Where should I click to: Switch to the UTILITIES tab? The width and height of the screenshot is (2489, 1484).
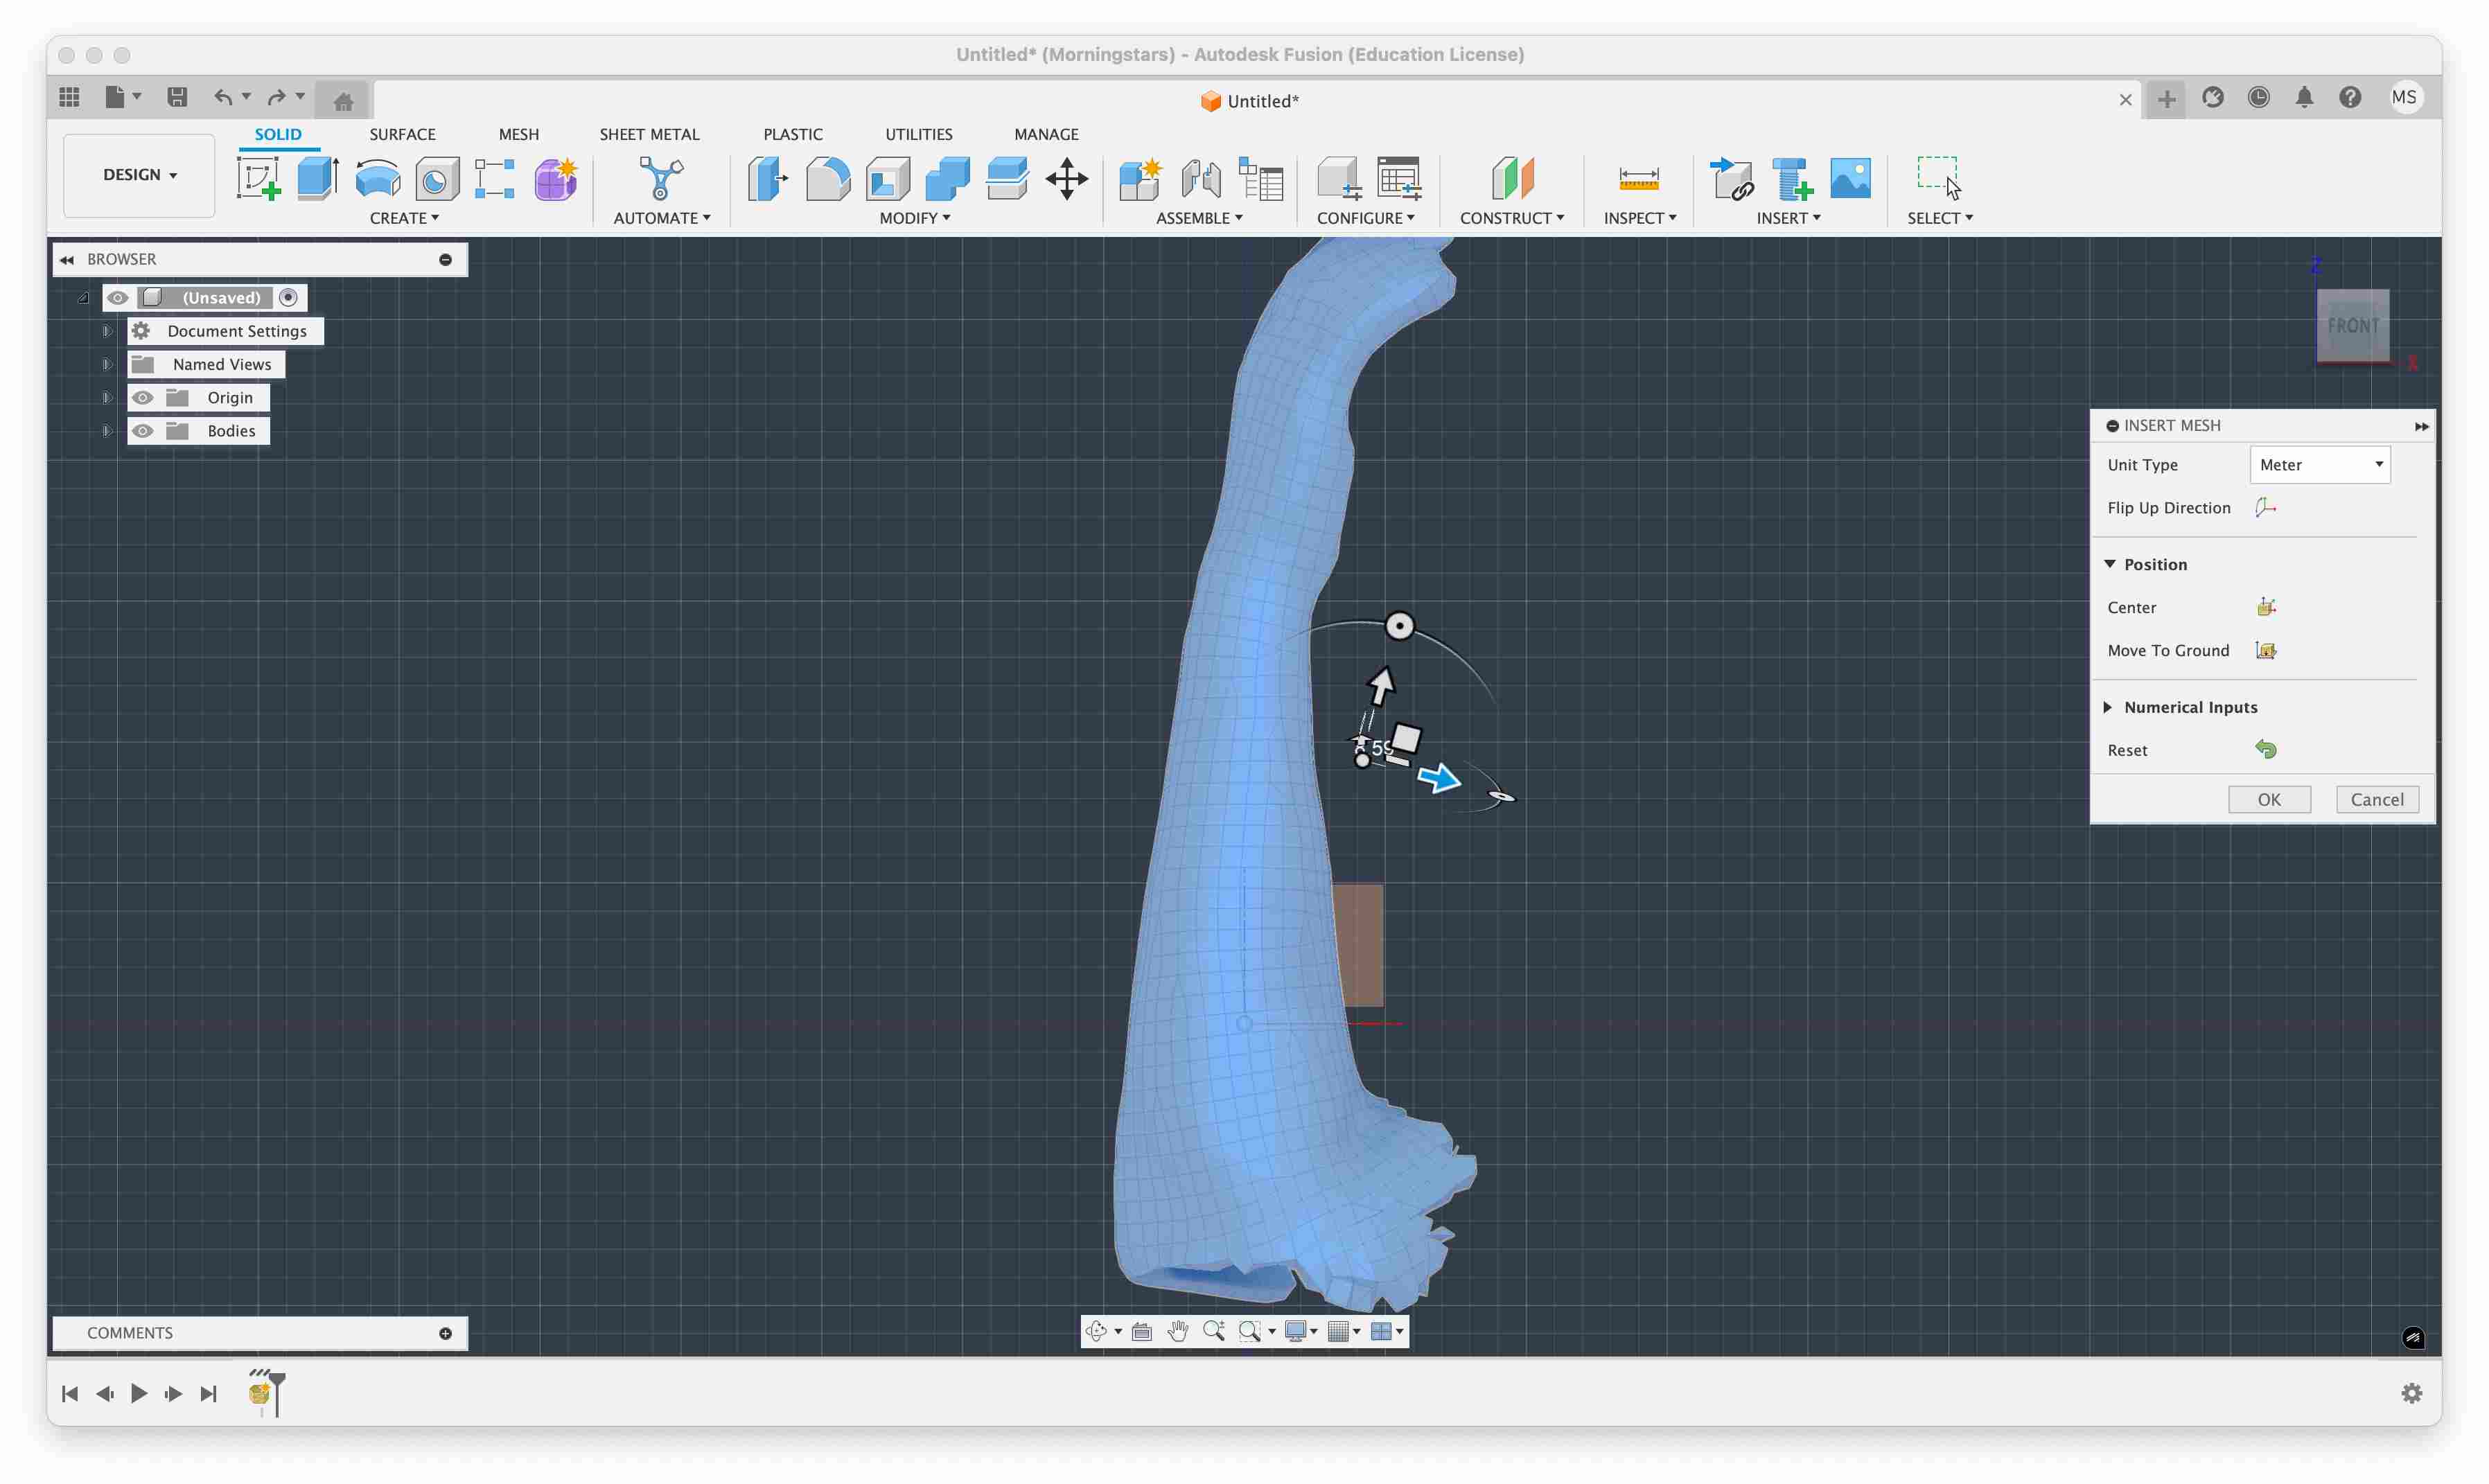tap(918, 134)
